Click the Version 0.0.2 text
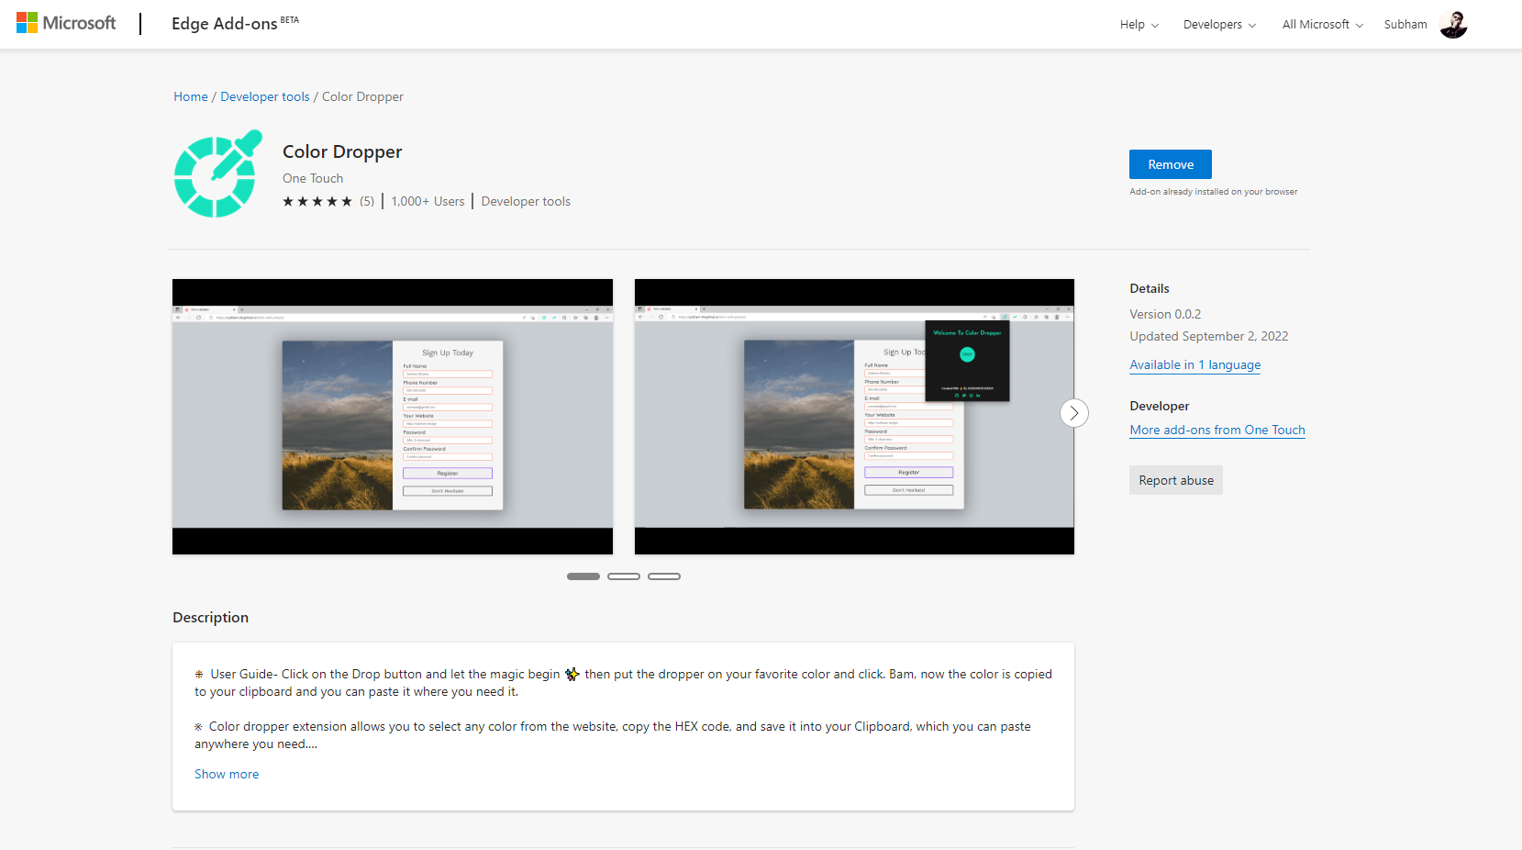1522x850 pixels. point(1165,314)
